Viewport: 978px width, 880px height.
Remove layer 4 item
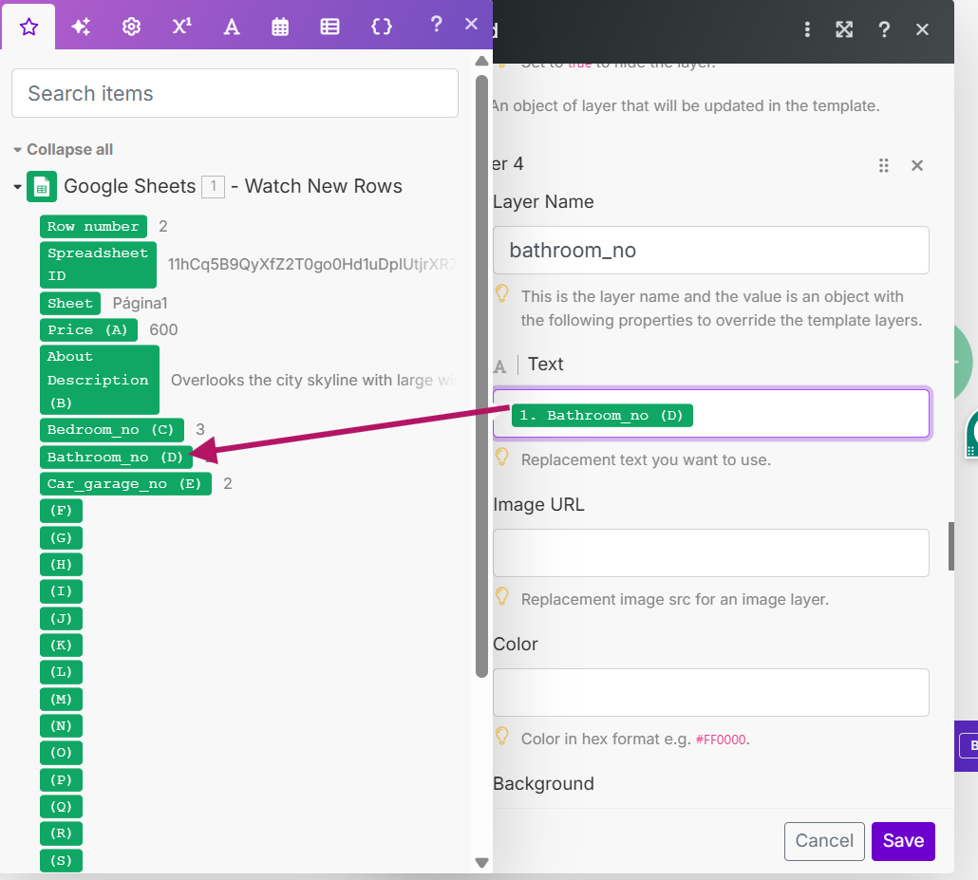(x=917, y=165)
